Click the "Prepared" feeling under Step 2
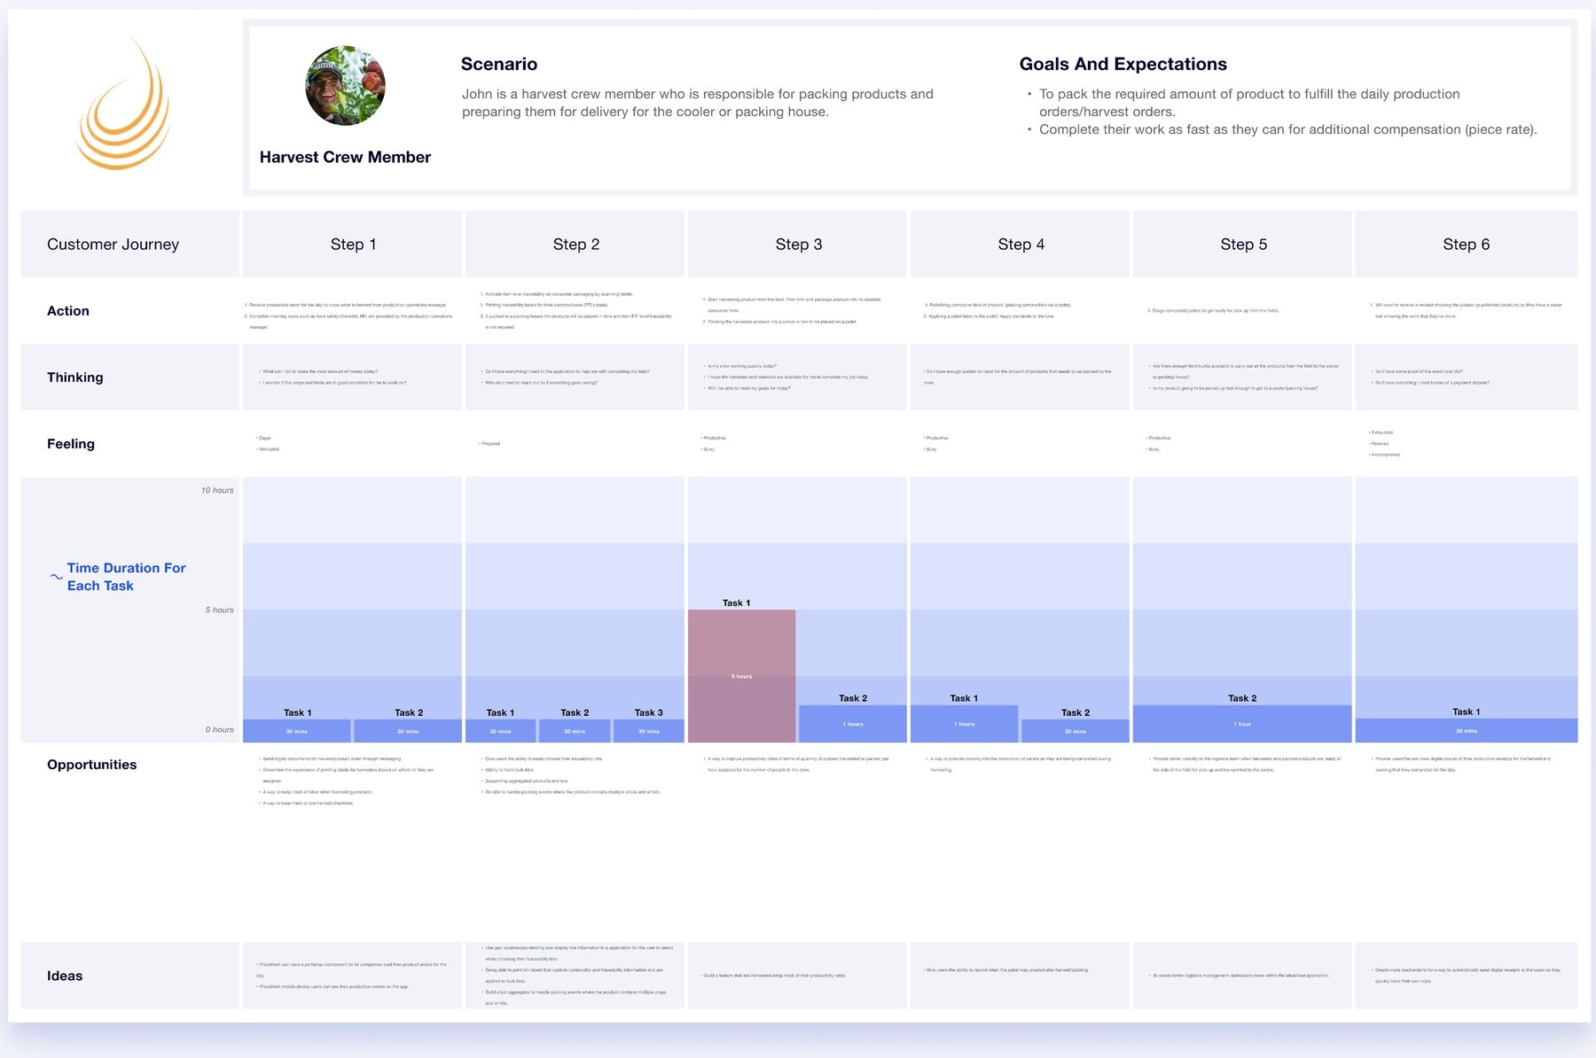This screenshot has height=1058, width=1596. click(489, 444)
